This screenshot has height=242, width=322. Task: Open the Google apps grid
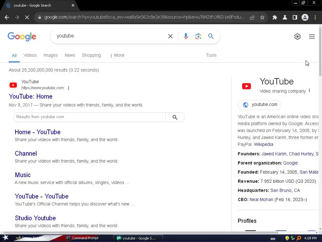[x=312, y=37]
